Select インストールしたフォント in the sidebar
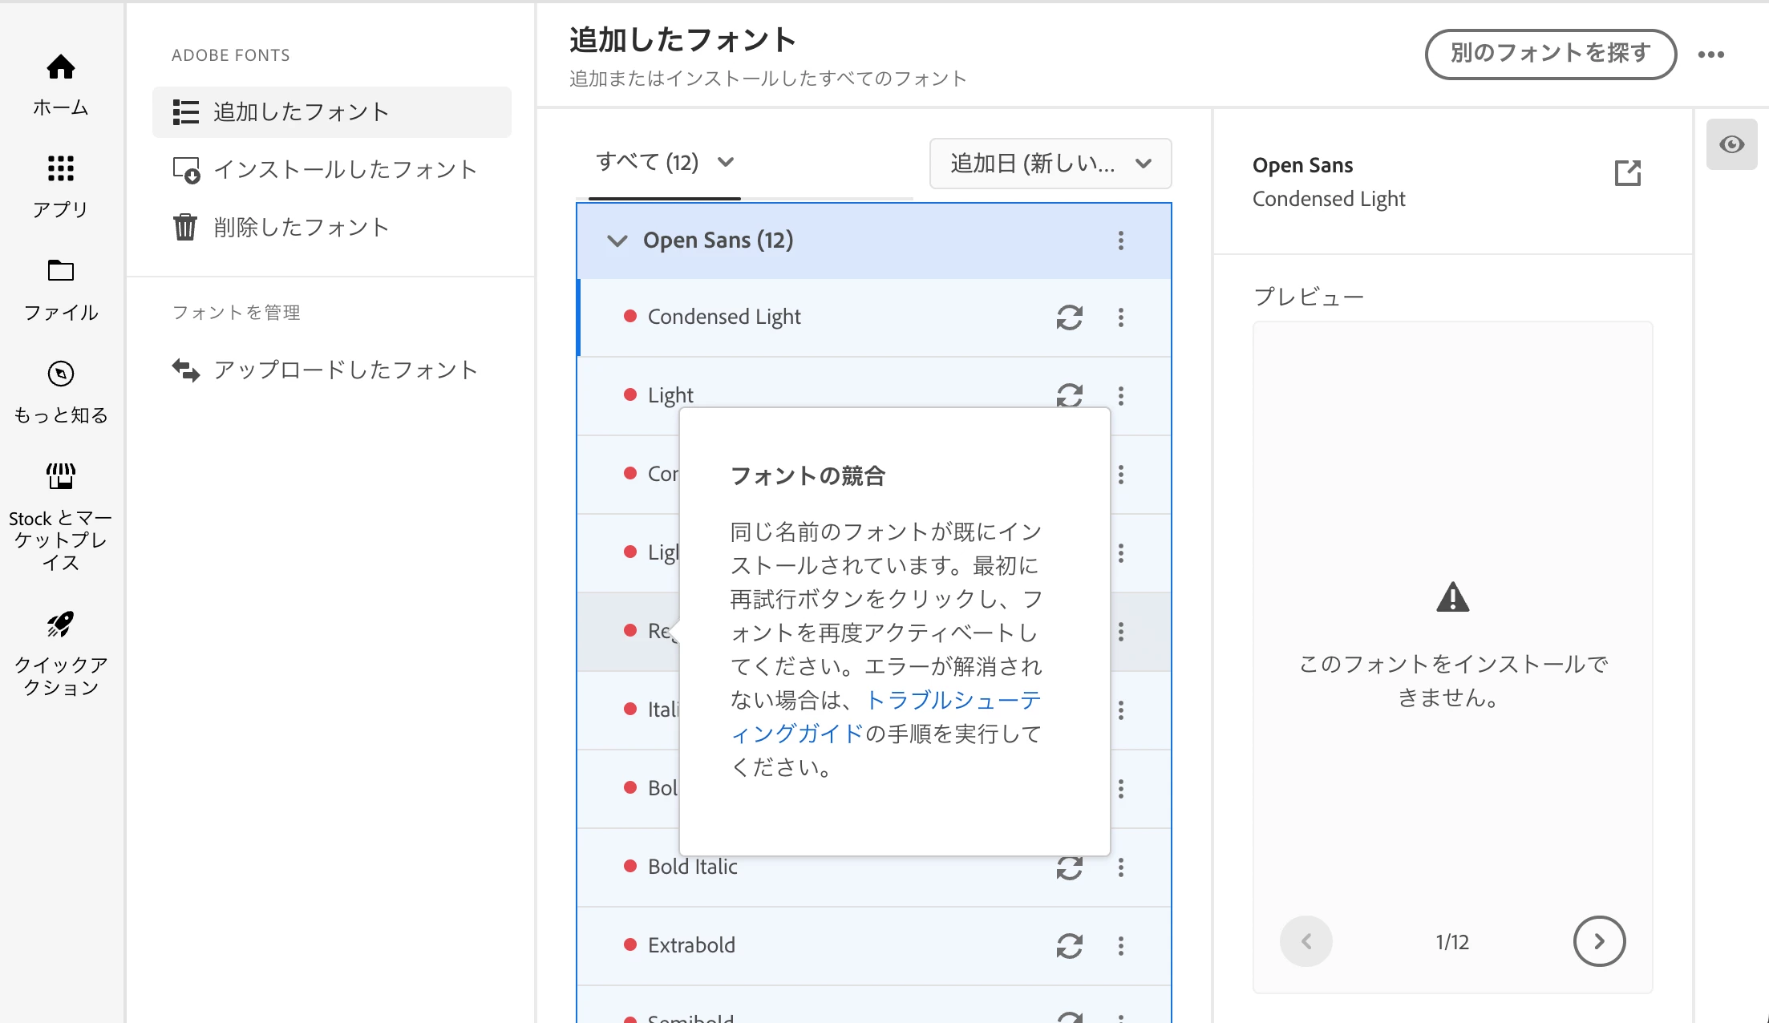1769x1023 pixels. tap(345, 170)
